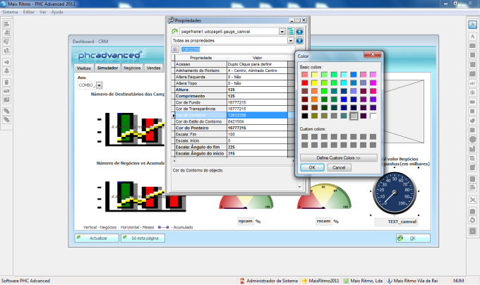
Task: Open the Editar menu
Action: pos(29,12)
